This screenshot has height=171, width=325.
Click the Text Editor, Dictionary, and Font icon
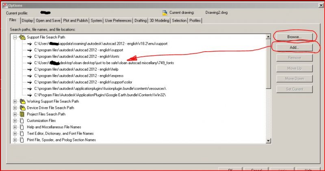(x=22, y=134)
